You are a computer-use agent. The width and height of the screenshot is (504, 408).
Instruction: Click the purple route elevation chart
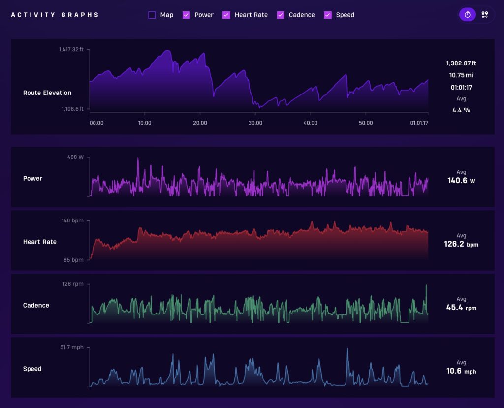[259, 81]
